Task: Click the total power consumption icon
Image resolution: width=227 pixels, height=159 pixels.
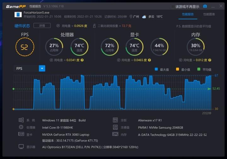Action: 58,26
